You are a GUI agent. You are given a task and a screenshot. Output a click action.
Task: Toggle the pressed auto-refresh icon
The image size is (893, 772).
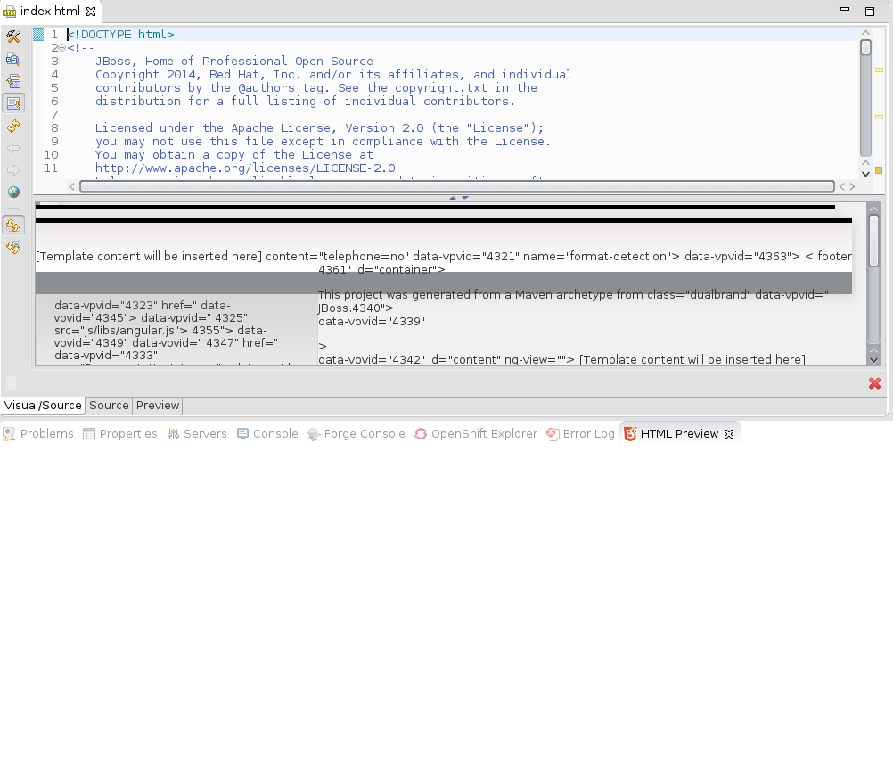[13, 226]
